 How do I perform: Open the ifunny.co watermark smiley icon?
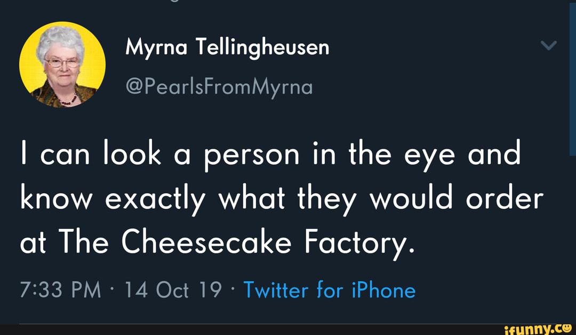coord(566,329)
